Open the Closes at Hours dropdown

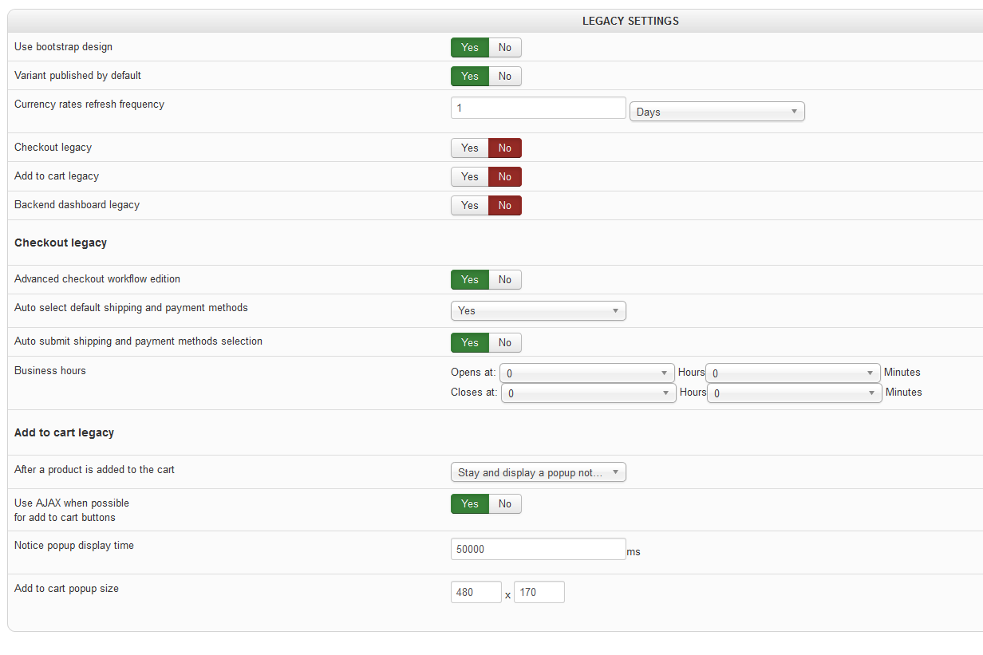point(588,393)
